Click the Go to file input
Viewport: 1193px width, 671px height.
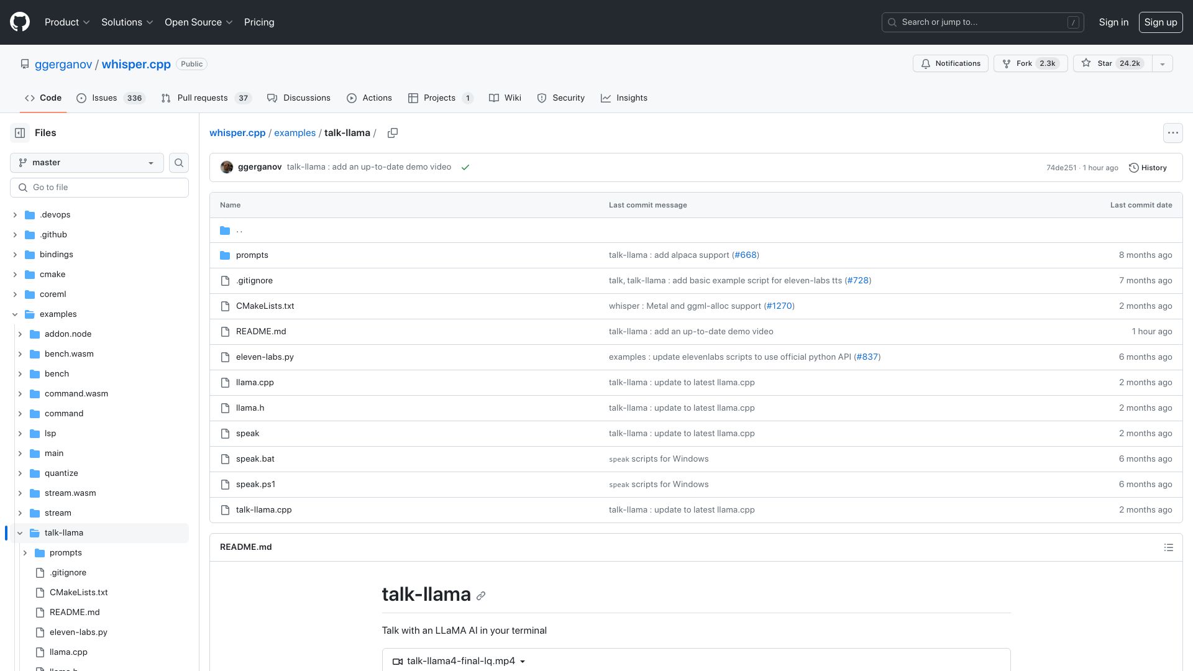[x=99, y=188]
